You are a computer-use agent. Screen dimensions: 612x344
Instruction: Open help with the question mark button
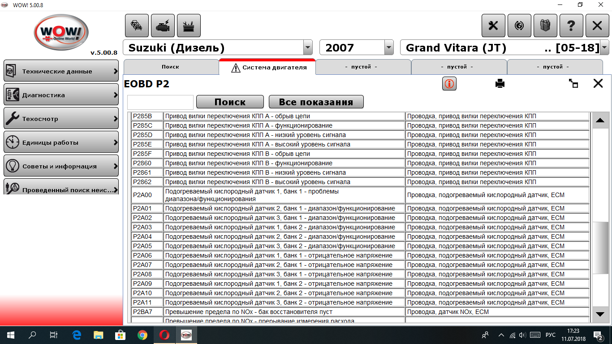coord(571,26)
